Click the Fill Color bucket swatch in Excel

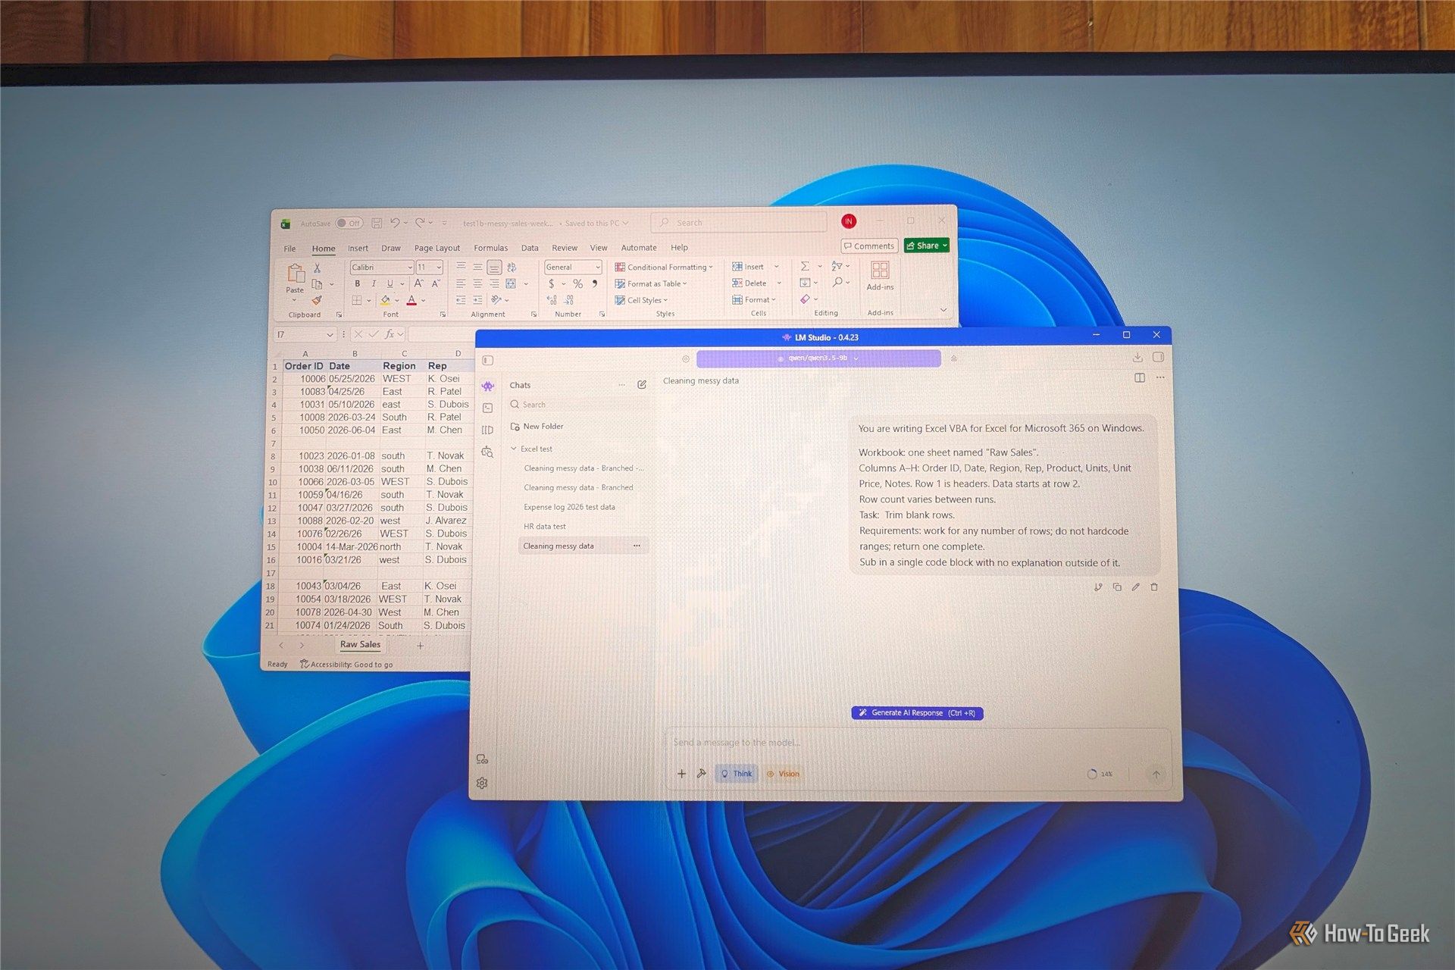coord(386,301)
